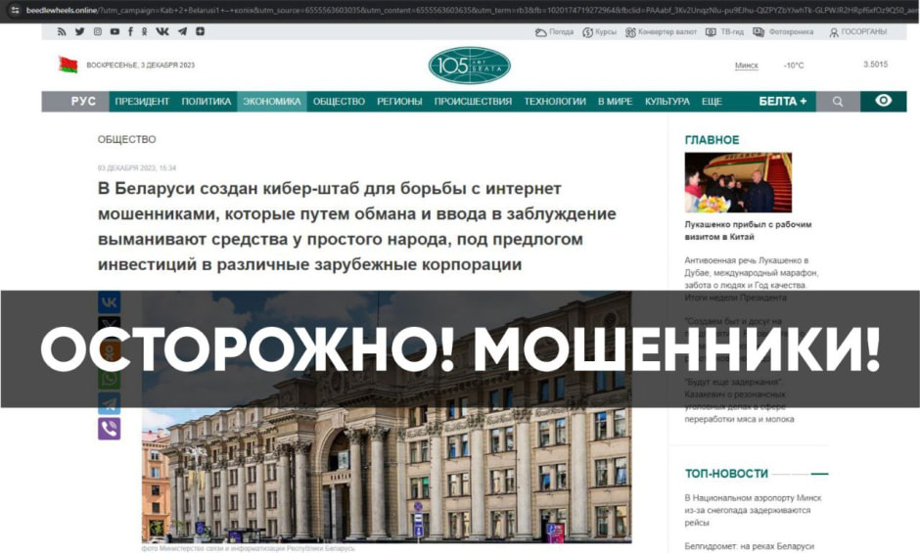Go to the ПРОИСШЕСТВИЯ section
The image size is (920, 553).
pyautogui.click(x=473, y=102)
